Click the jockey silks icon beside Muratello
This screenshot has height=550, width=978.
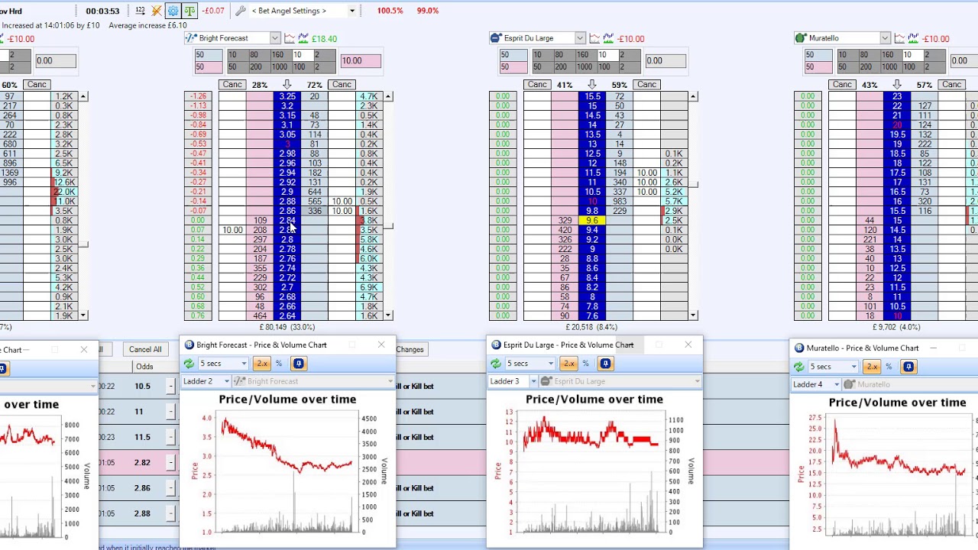(x=801, y=38)
